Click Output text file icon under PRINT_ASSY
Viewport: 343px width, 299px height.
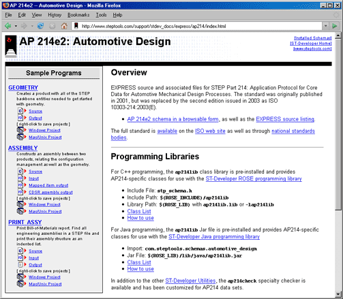tap(20, 264)
